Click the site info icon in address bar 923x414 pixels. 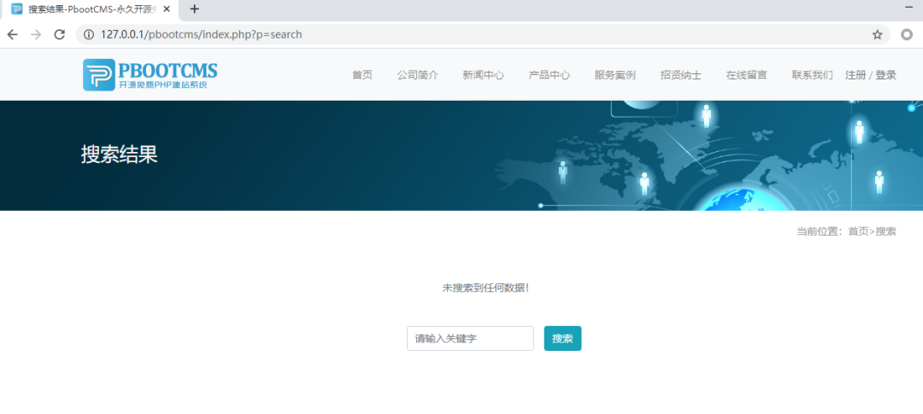[89, 35]
